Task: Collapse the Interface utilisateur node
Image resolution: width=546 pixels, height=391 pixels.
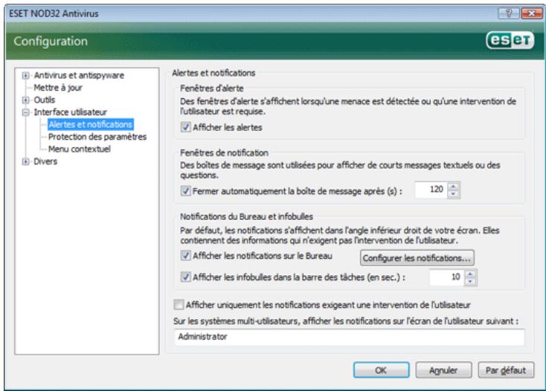Action: [25, 112]
